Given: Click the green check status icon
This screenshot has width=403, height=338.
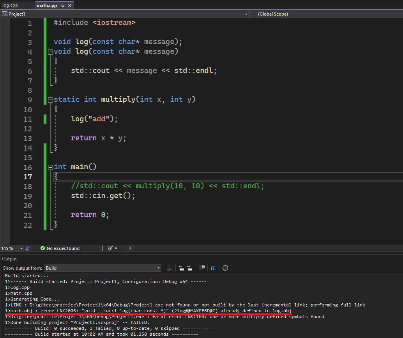Looking at the screenshot, I should [x=42, y=248].
